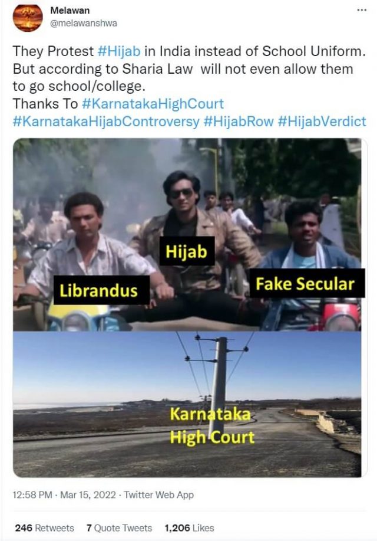View the 1,206 Likes list
The height and width of the screenshot is (541, 377).
[x=189, y=528]
